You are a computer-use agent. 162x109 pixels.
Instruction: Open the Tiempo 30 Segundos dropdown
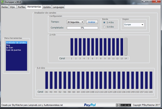pyautogui.click(x=75, y=22)
